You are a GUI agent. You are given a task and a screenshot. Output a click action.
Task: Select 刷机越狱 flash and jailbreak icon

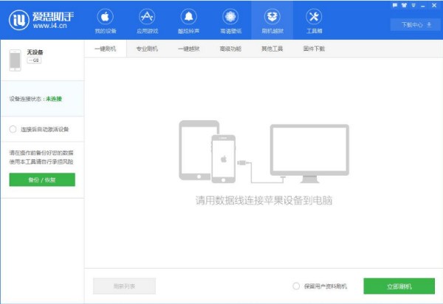pyautogui.click(x=272, y=21)
